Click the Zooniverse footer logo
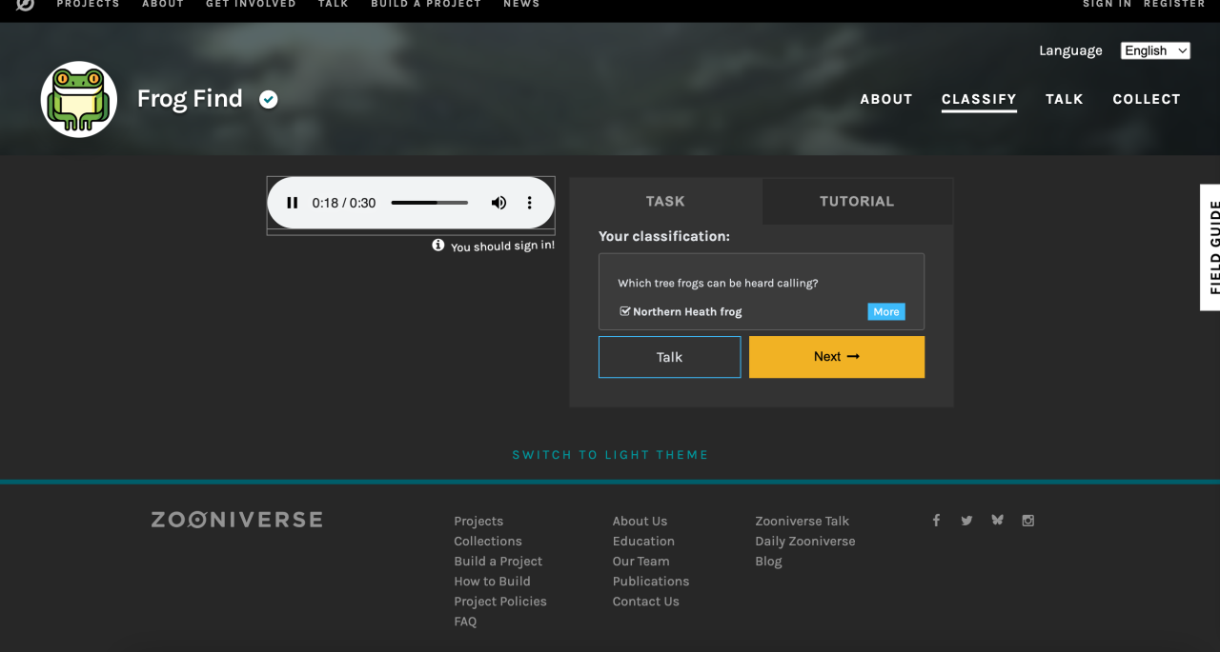 pos(236,520)
